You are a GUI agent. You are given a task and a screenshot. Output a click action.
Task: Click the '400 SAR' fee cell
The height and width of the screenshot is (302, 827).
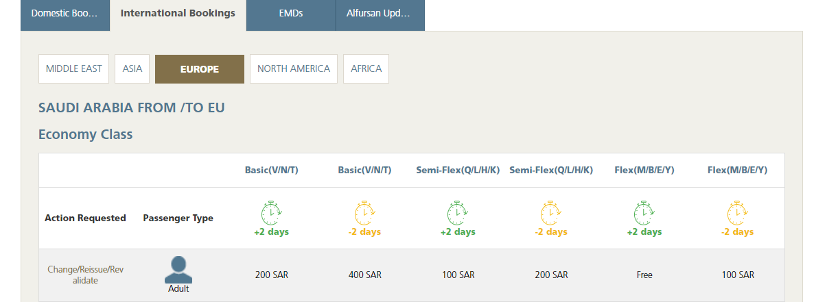tap(365, 275)
